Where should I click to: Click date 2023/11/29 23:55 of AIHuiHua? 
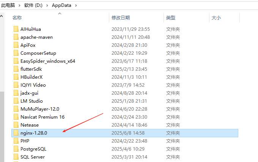131,29
